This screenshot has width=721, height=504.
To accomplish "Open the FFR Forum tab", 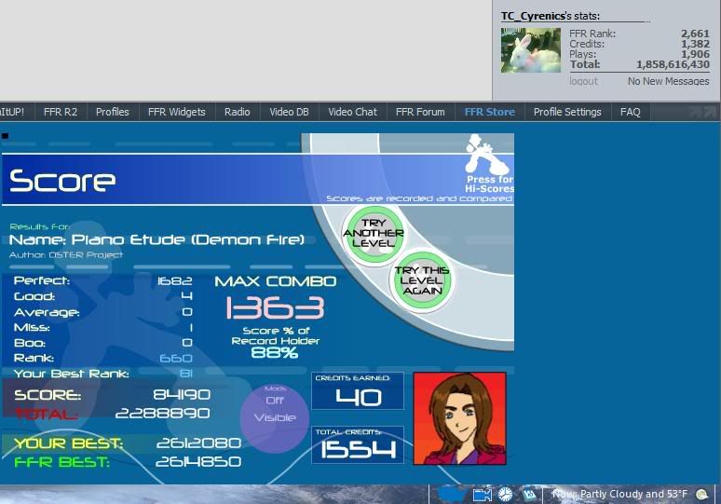I will (x=420, y=112).
